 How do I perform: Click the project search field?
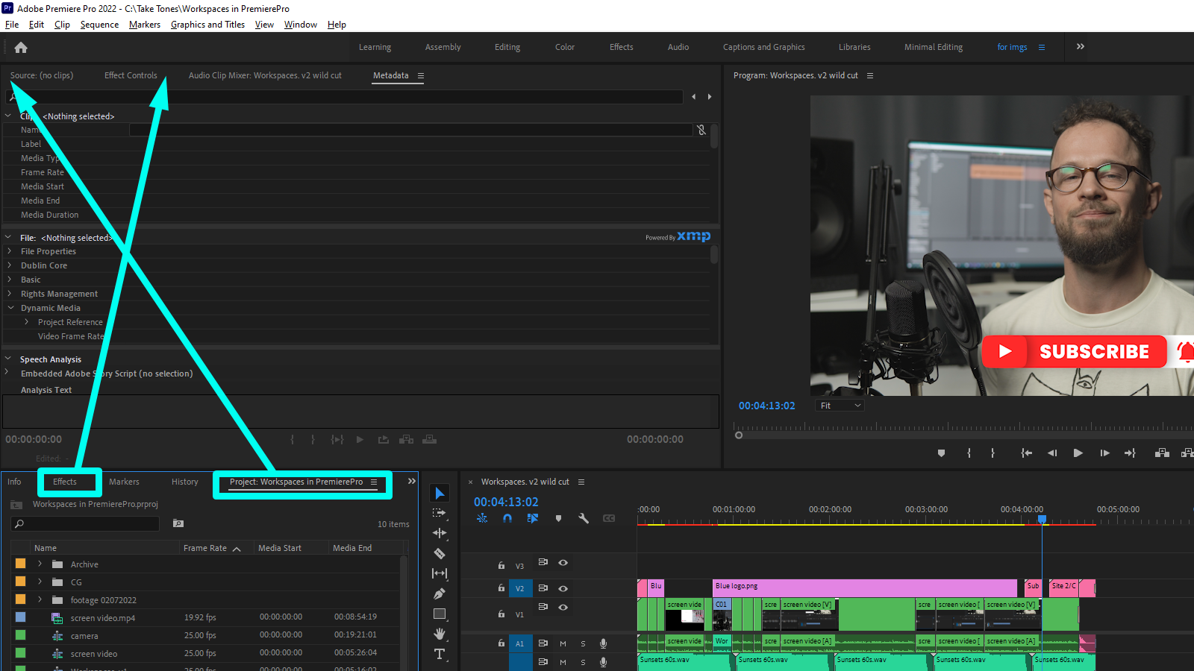(90, 524)
